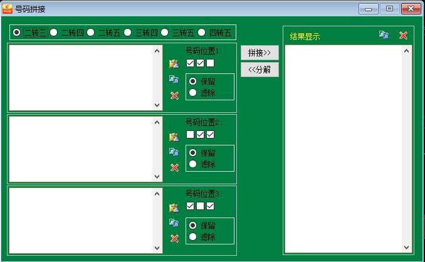This screenshot has width=425, height=262.
Task: Maximize the 号码拼接 window
Action: point(389,9)
